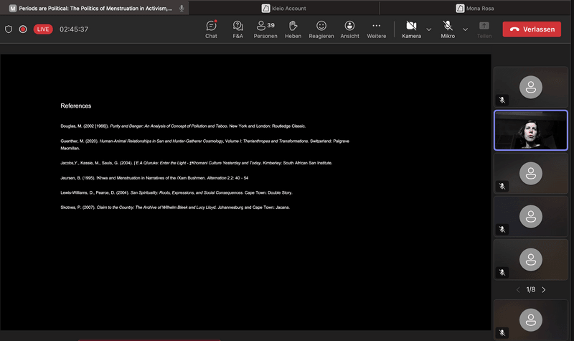Click the red recording indicator icon
The width and height of the screenshot is (574, 341).
pos(23,29)
